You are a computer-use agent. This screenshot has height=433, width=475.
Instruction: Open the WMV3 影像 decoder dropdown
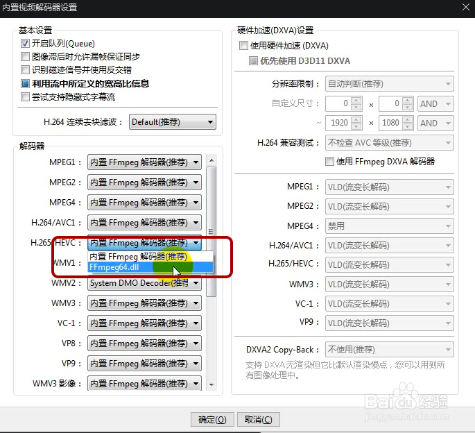144,383
